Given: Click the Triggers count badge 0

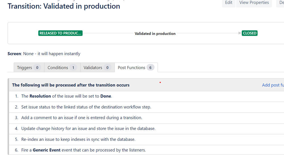Looking at the screenshot, I should [x=37, y=68].
